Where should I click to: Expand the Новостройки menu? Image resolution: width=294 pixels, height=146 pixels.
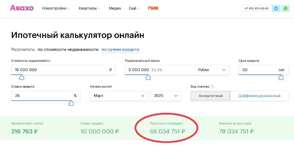point(56,8)
